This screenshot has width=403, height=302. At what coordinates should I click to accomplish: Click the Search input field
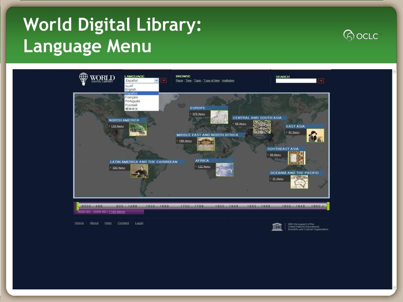(296, 81)
